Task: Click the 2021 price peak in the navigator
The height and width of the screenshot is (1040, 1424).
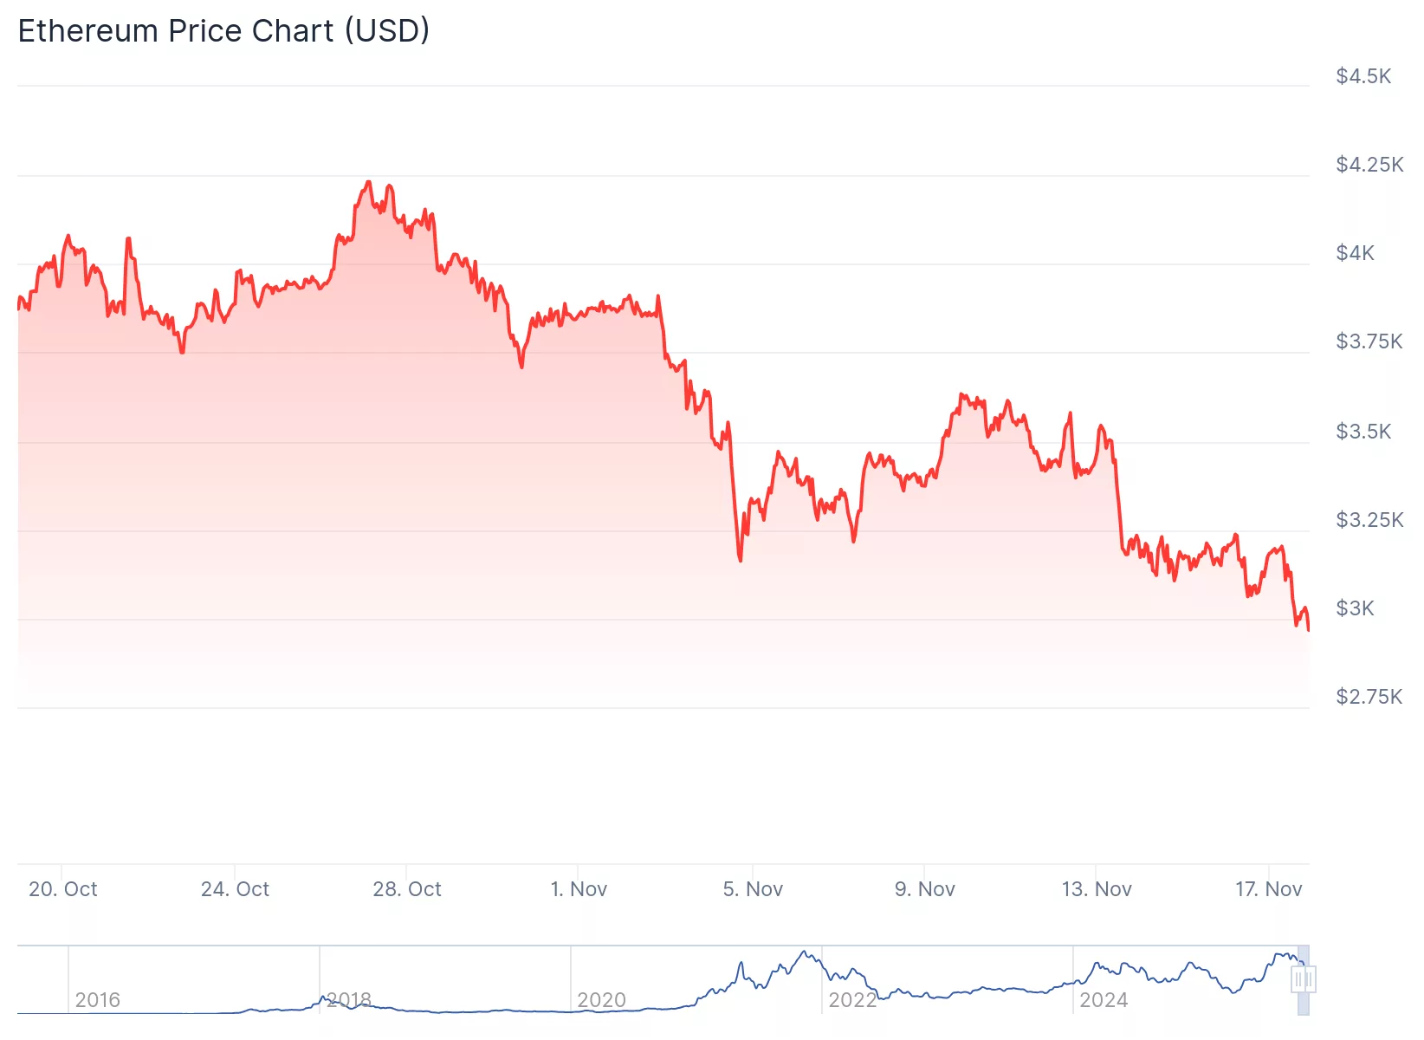Action: click(806, 952)
